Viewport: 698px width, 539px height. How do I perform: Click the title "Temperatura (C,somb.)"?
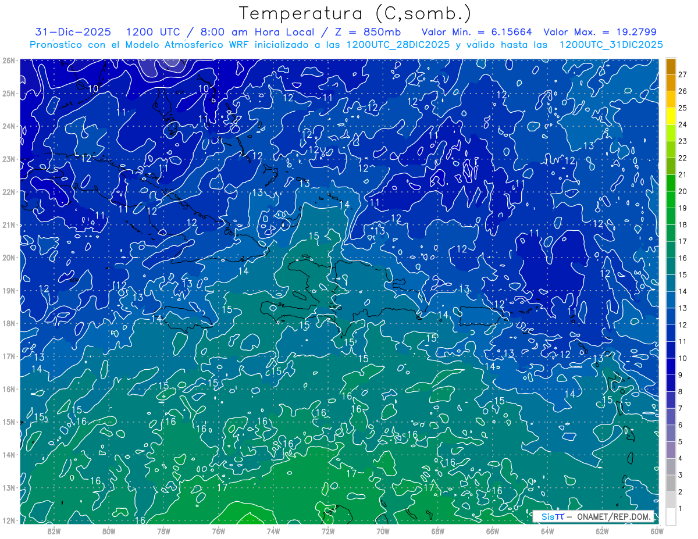(355, 14)
